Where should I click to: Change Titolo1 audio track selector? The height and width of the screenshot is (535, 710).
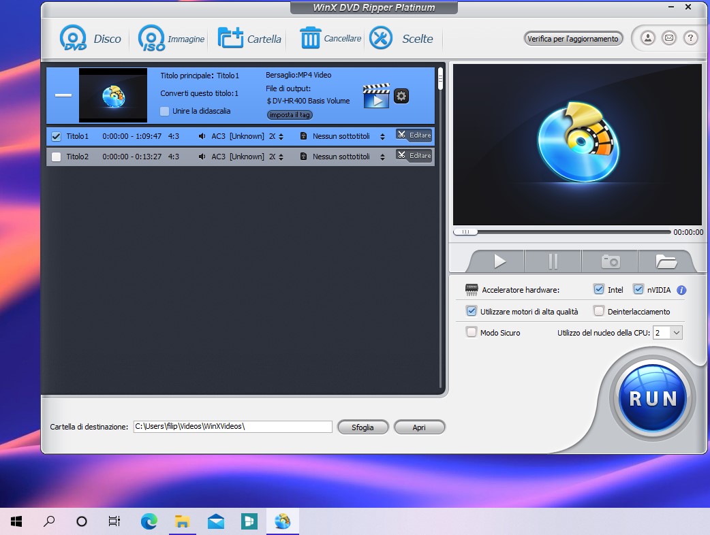tap(281, 137)
